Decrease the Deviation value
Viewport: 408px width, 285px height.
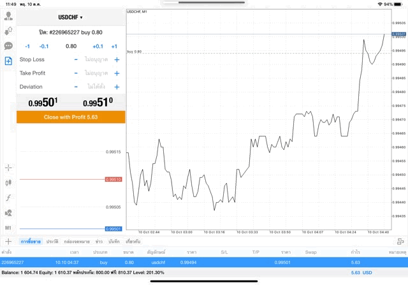76,87
